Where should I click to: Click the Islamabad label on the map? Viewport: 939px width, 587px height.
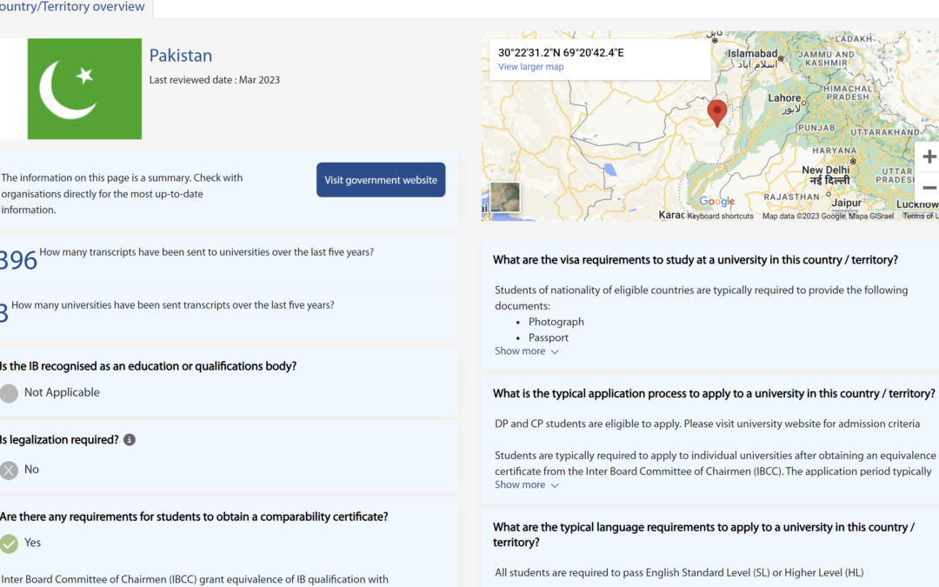click(x=752, y=54)
